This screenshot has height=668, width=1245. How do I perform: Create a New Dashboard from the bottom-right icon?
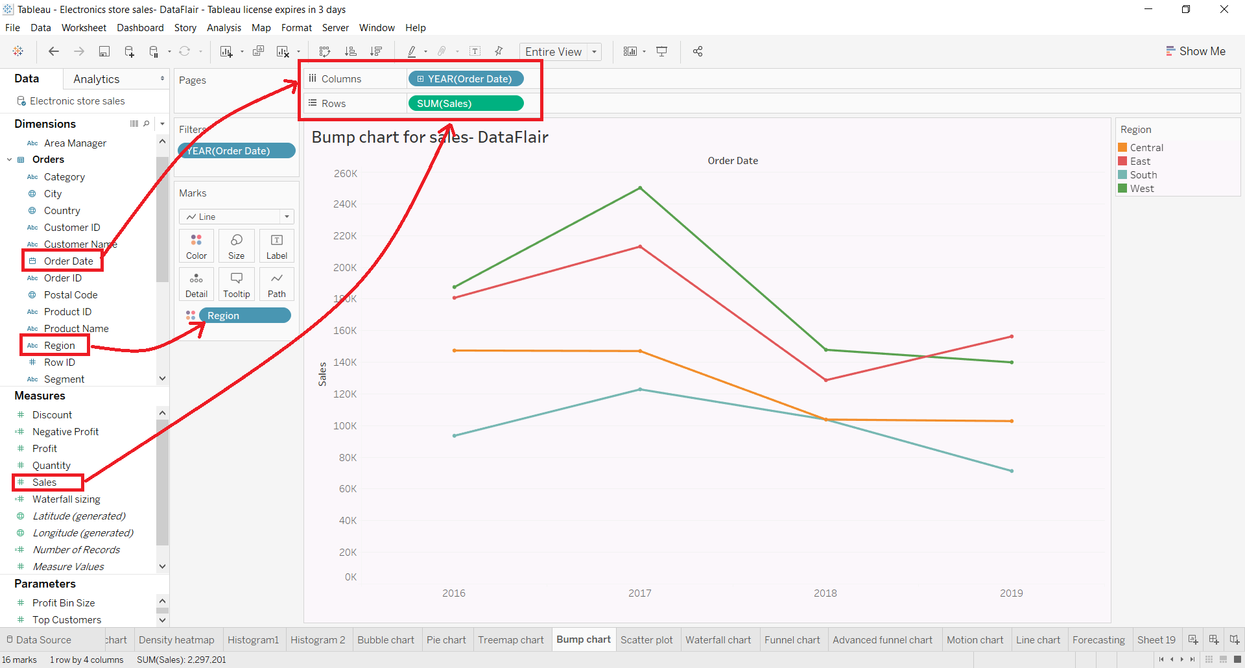1214,639
